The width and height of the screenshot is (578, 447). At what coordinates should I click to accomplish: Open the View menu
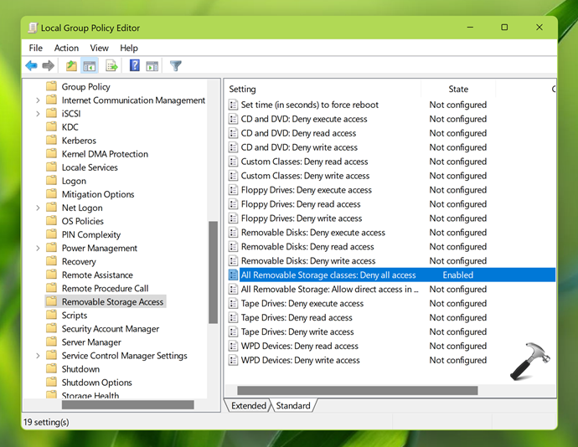point(100,48)
